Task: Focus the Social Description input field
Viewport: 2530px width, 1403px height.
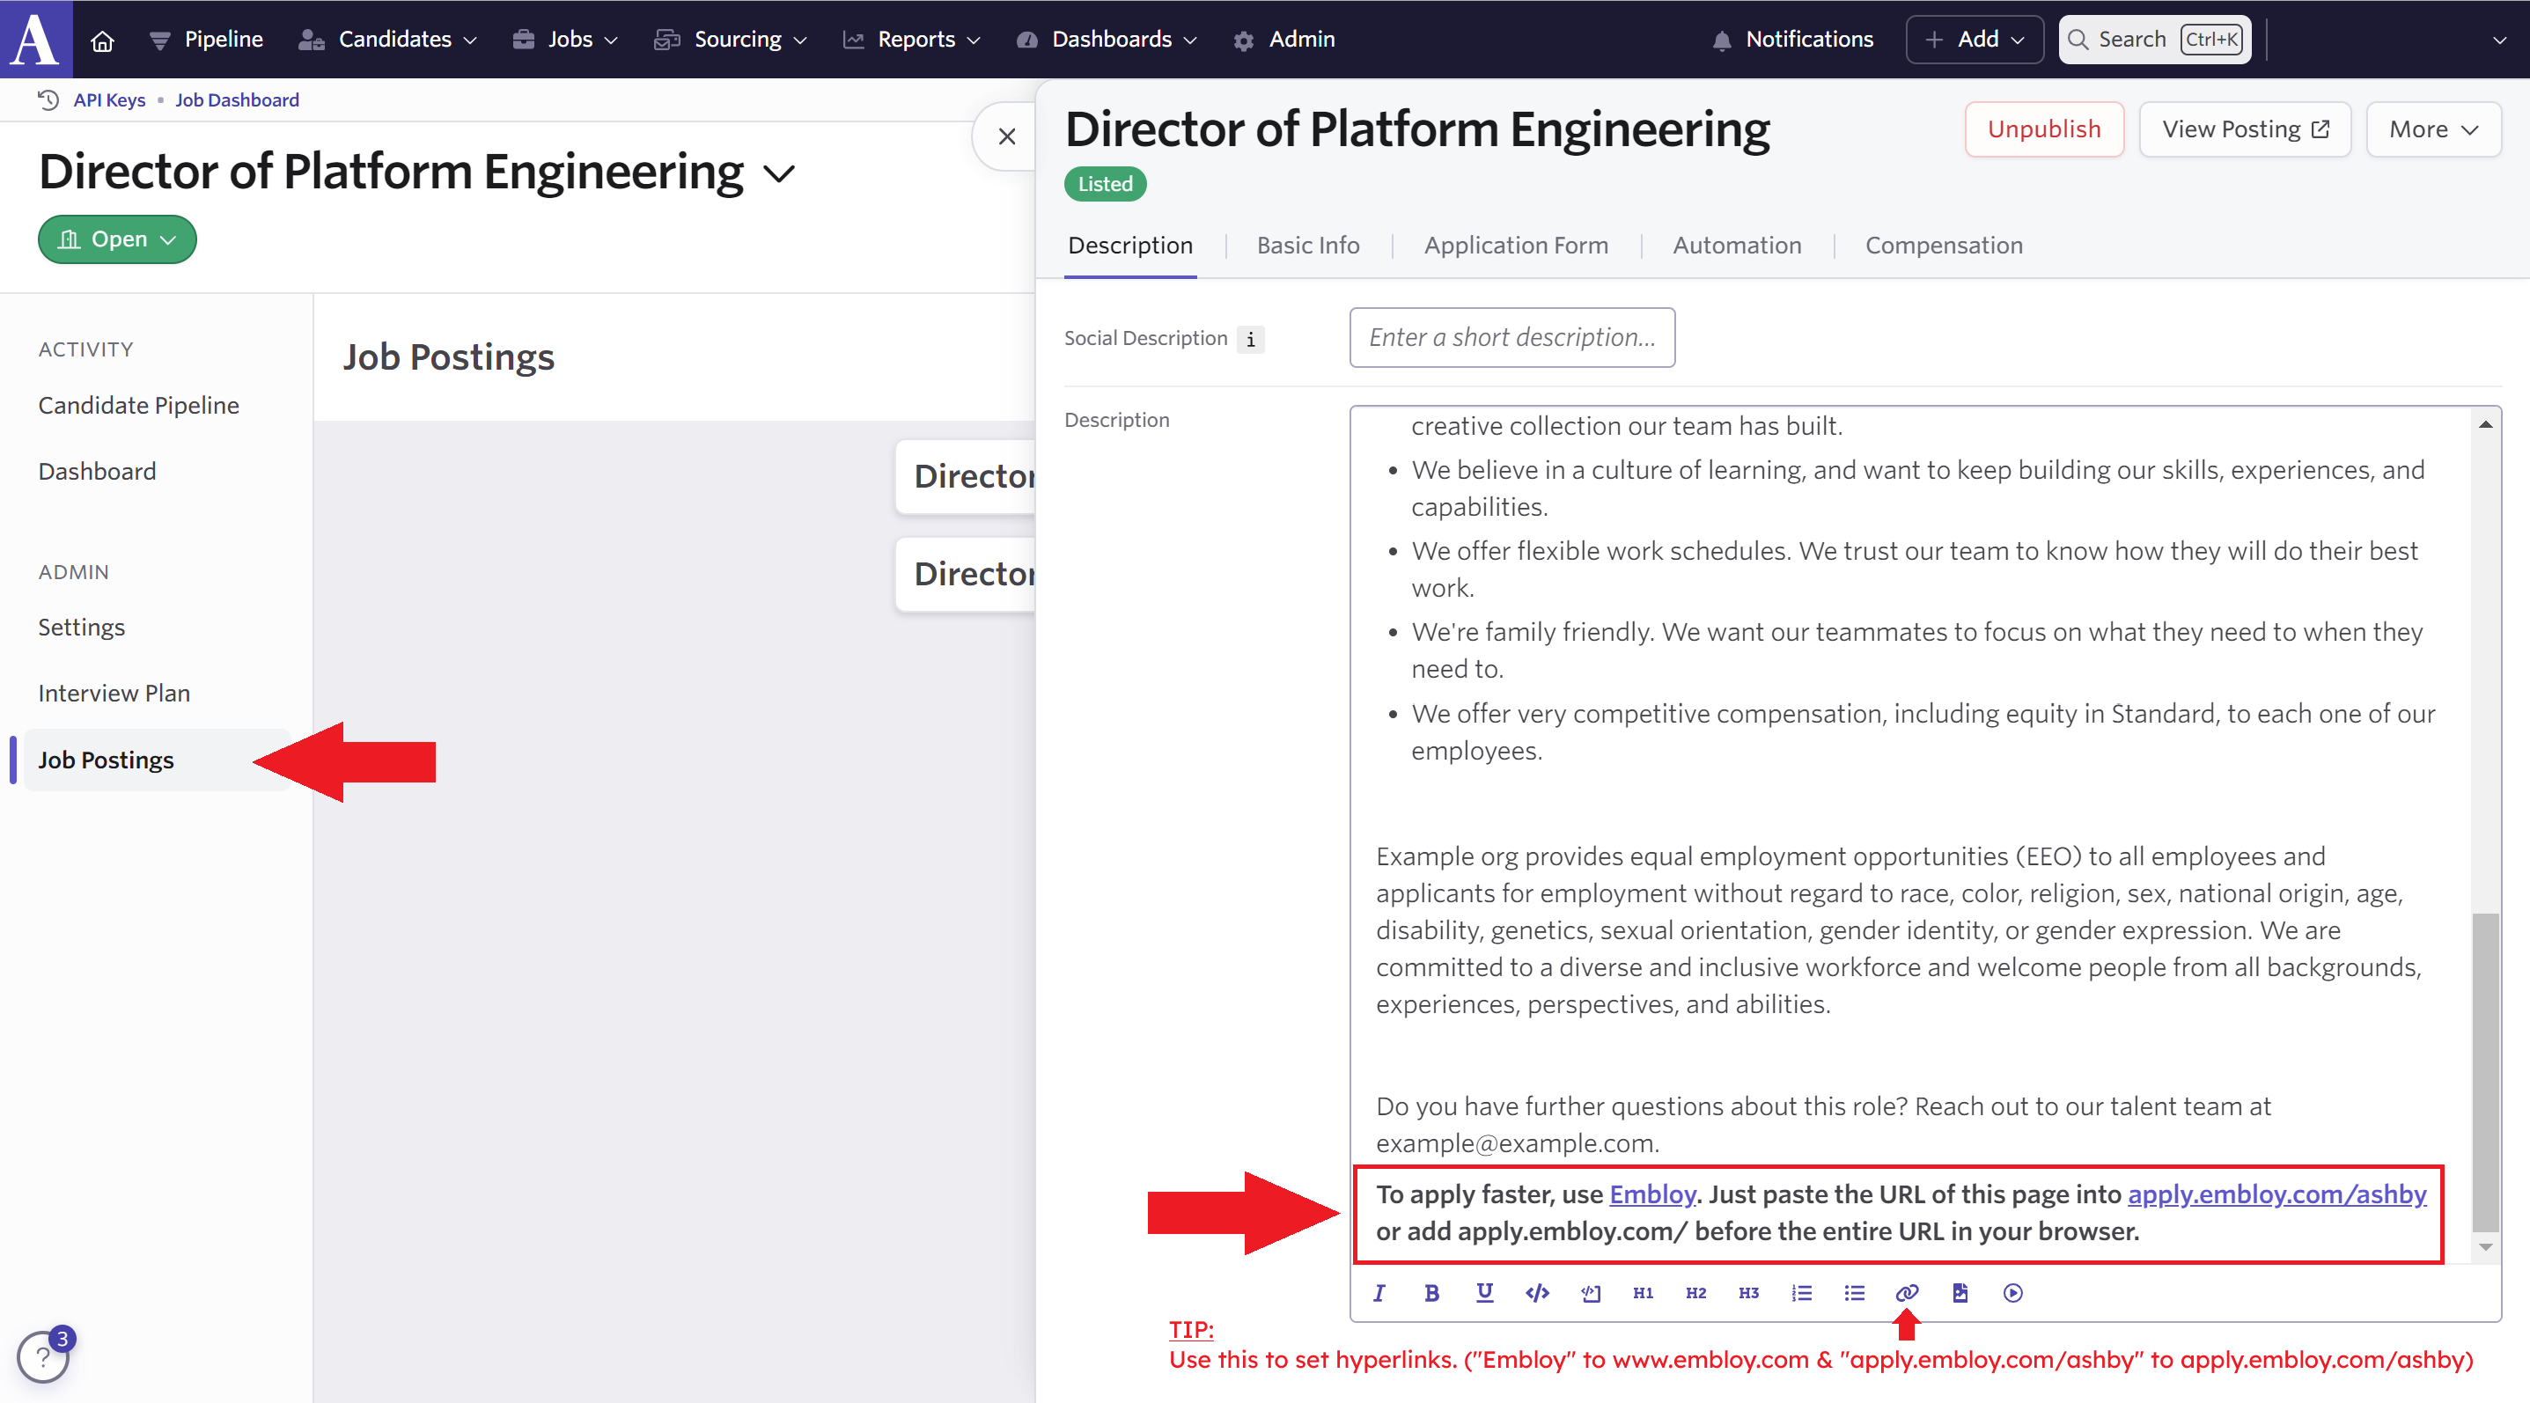Action: tap(1511, 338)
